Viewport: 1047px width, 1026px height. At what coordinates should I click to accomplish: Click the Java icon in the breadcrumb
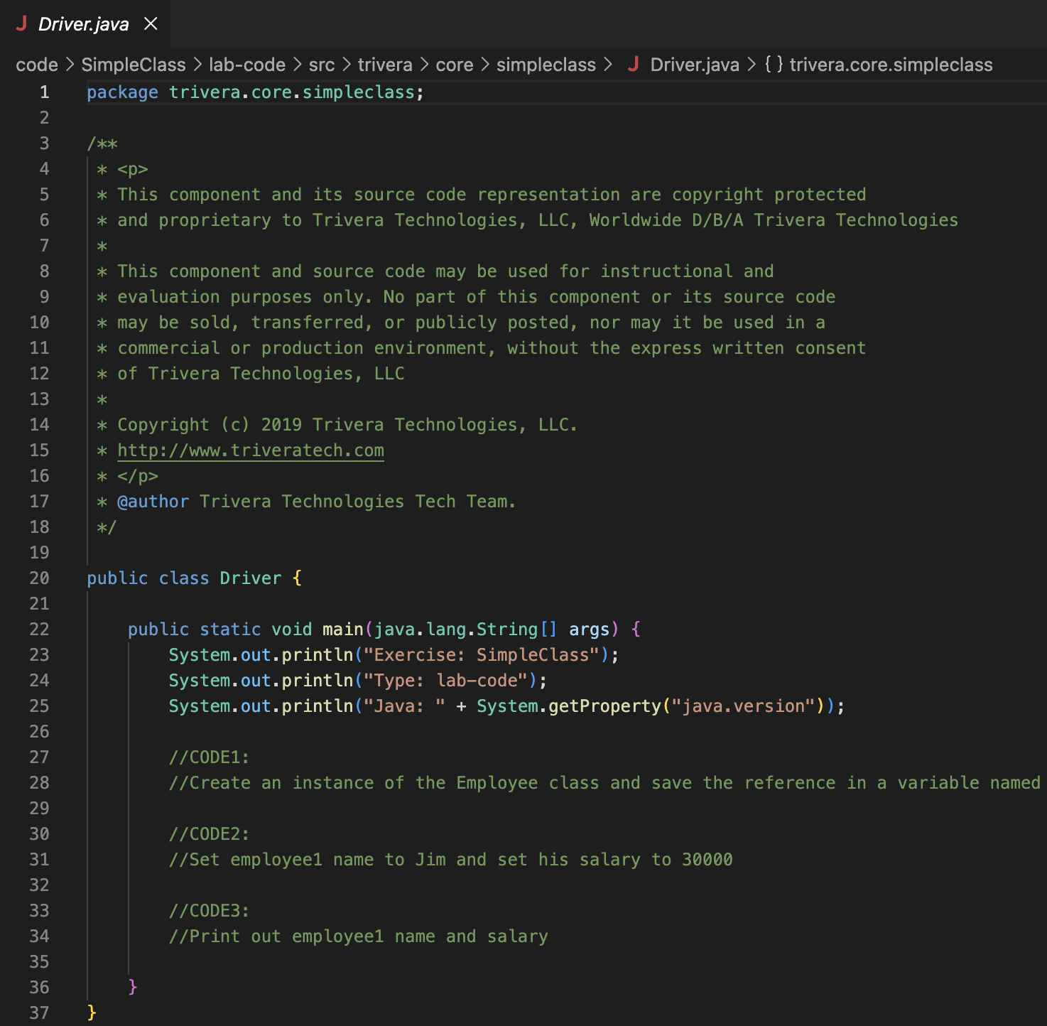pos(634,65)
